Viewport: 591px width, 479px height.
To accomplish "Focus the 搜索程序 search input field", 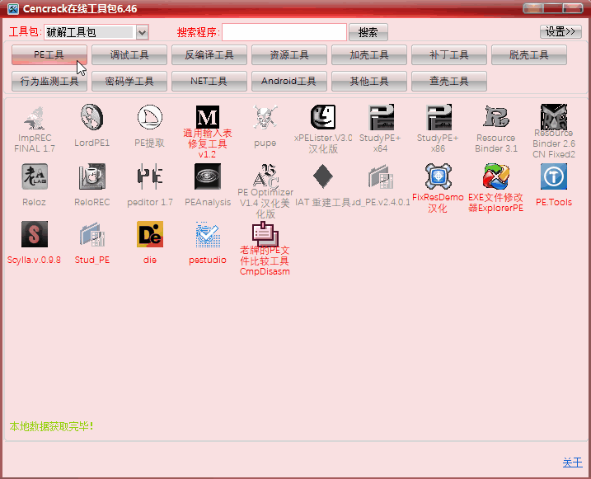I will 284,32.
